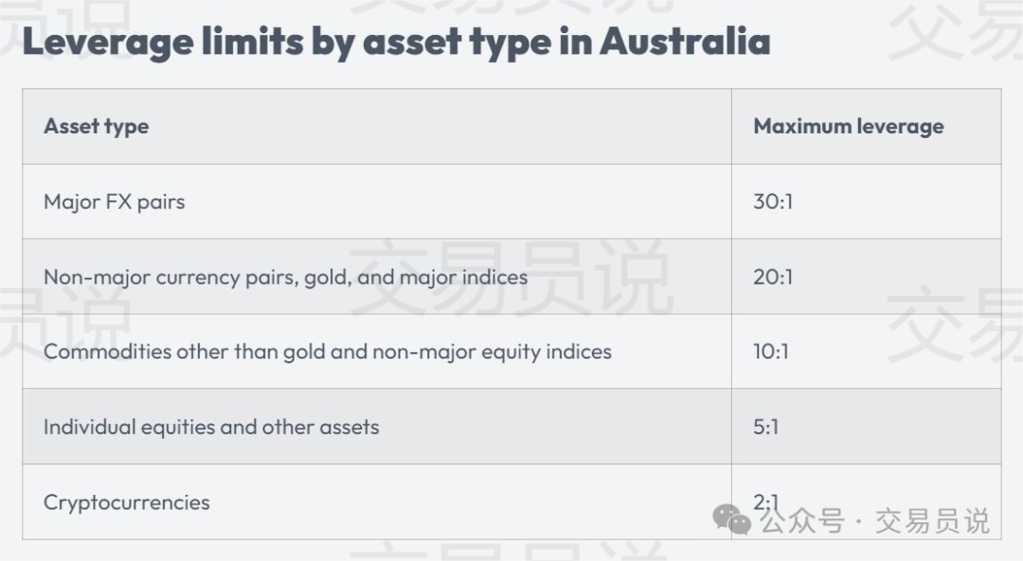
Task: Click the 10:1 leverage value
Action: click(771, 352)
